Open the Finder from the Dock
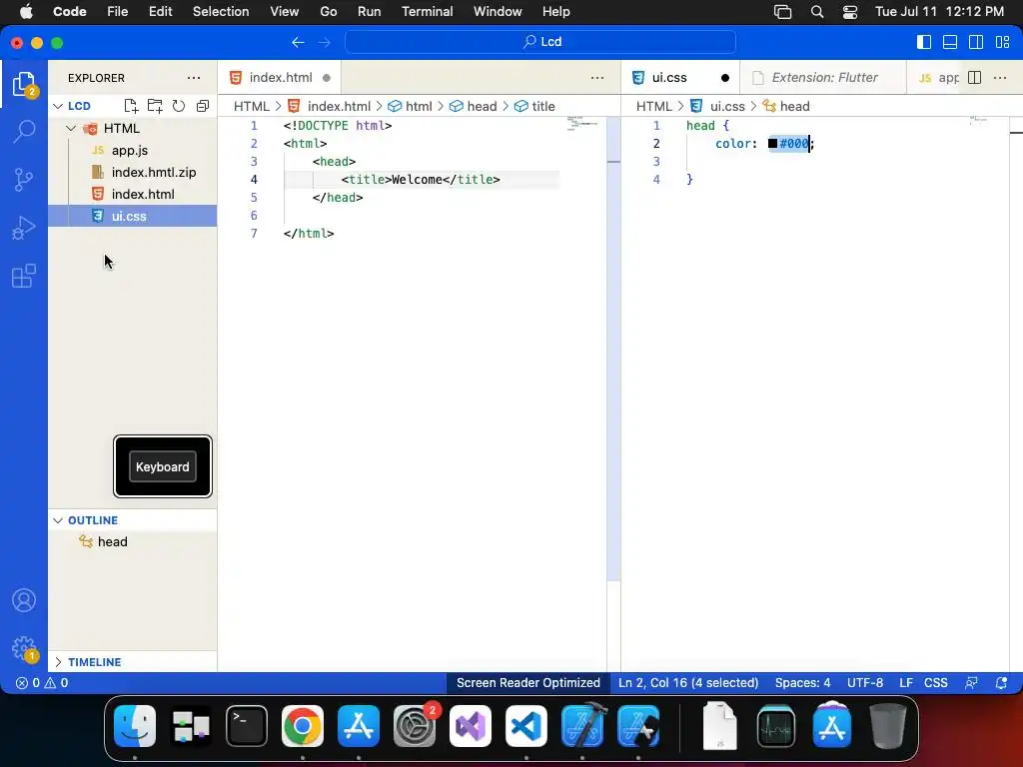1023x767 pixels. (135, 726)
